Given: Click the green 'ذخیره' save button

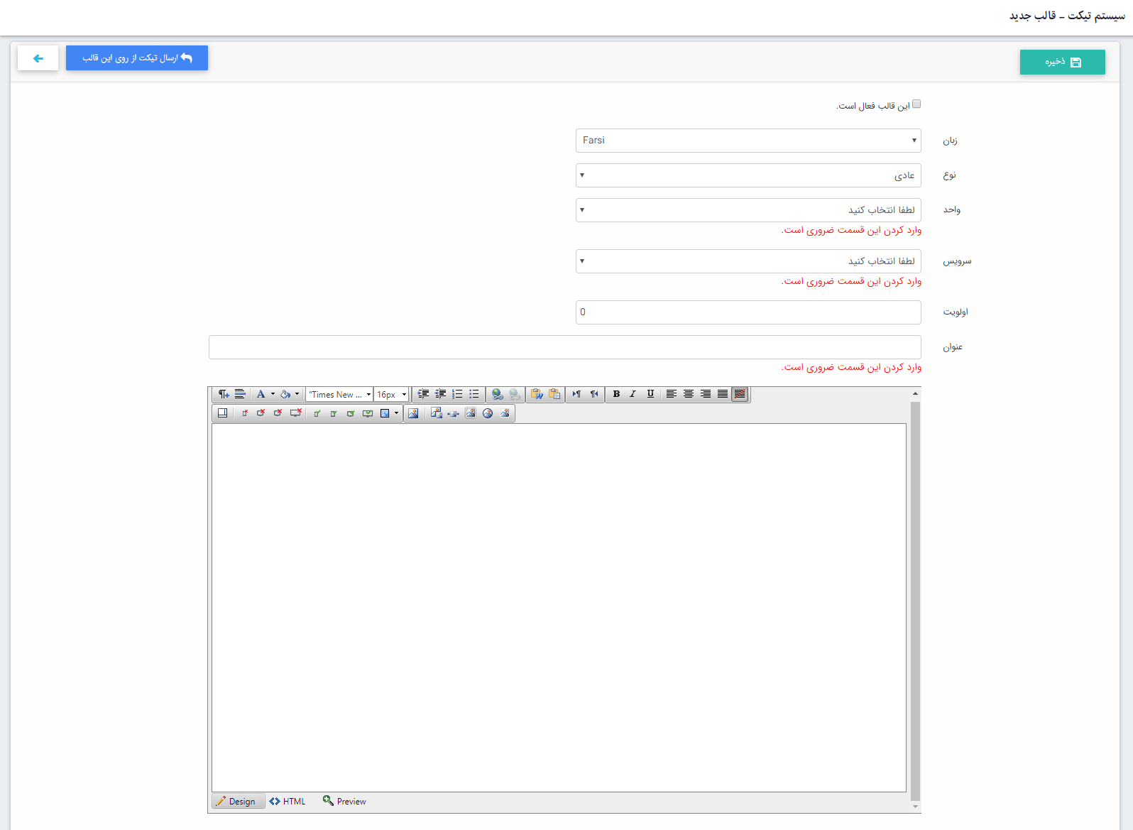Looking at the screenshot, I should (1063, 62).
